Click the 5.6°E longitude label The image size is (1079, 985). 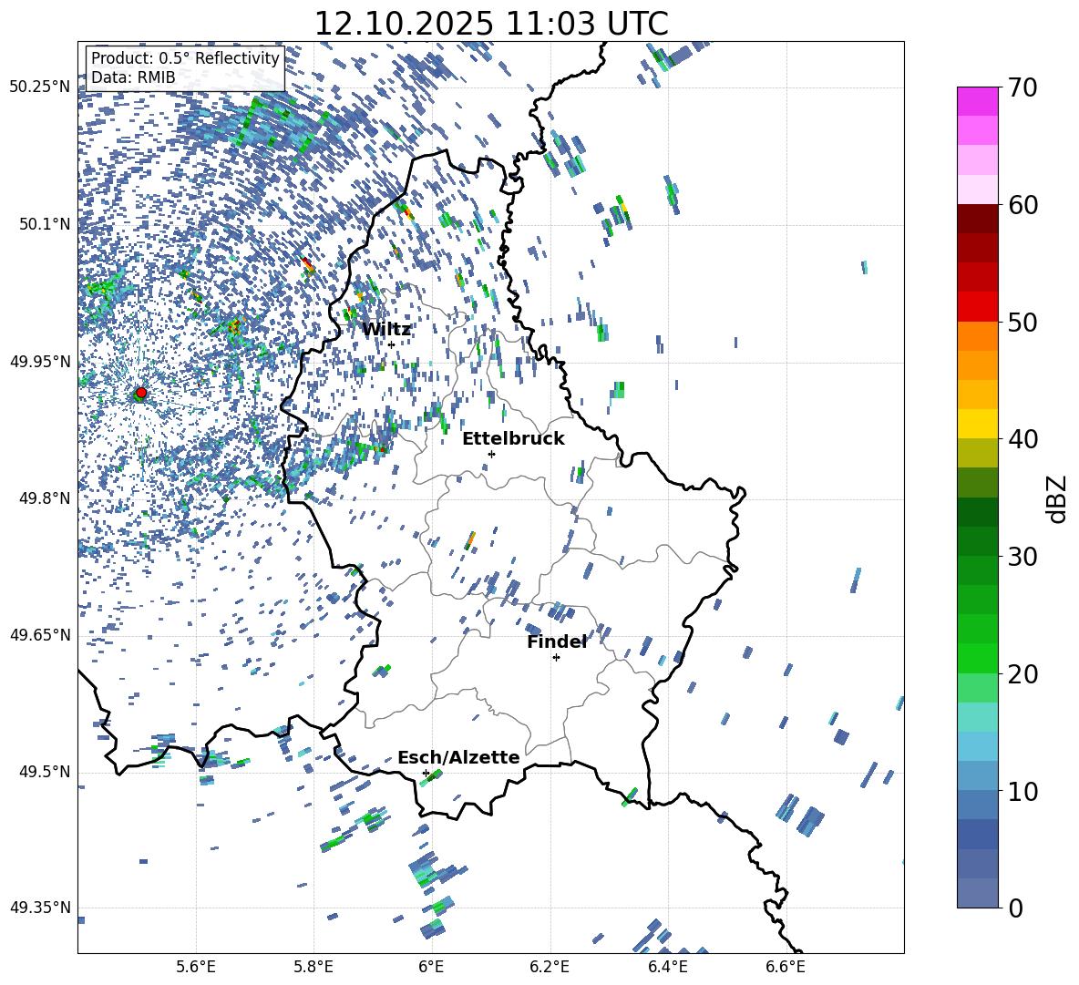pyautogui.click(x=195, y=967)
